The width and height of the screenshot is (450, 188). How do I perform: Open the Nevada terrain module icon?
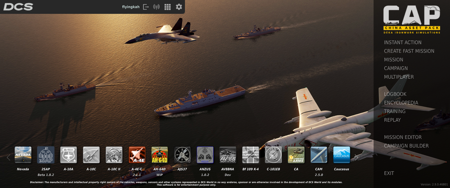click(x=23, y=155)
